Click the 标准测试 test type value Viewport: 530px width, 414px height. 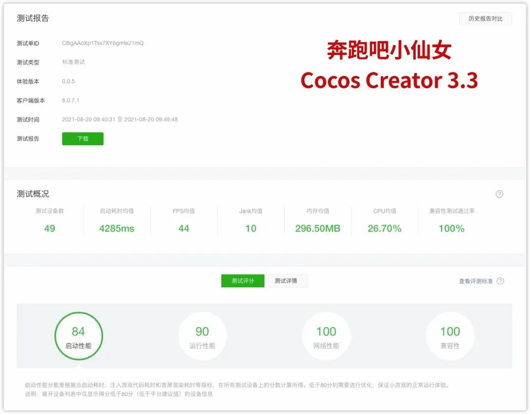tap(73, 62)
